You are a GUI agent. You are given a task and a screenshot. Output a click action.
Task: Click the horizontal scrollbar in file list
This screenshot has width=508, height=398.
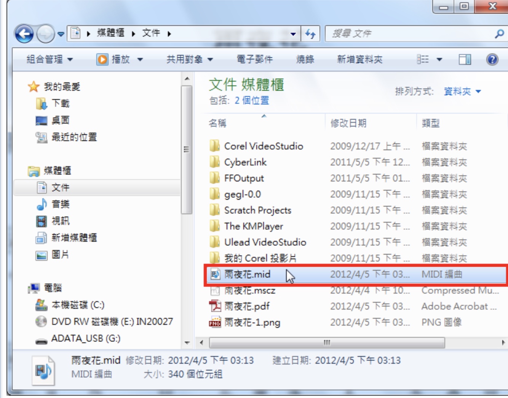[x=327, y=342]
